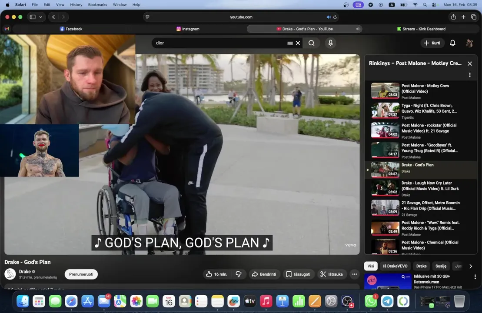Play Post Malone - Chemical from the playlist
This screenshot has height=313, width=482.
point(421,246)
